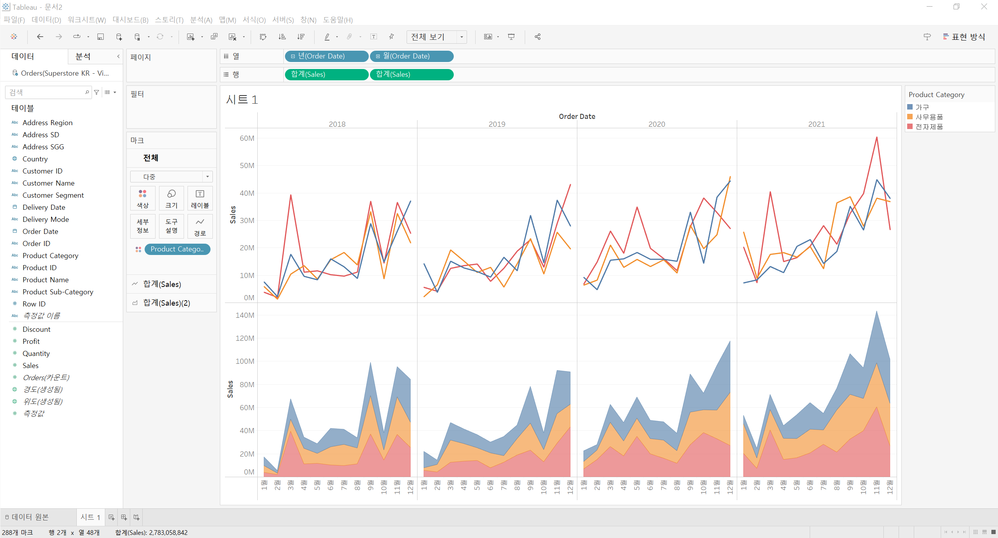998x538 pixels.
Task: Expand the 합계(Sales)(2) marks section
Action: coord(166,303)
